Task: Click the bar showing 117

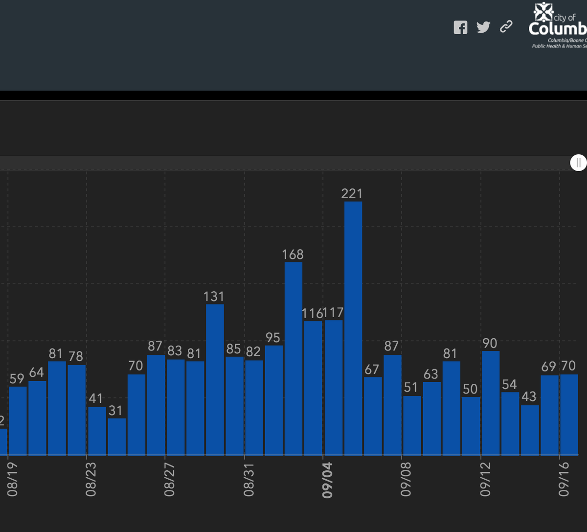Action: [x=334, y=387]
